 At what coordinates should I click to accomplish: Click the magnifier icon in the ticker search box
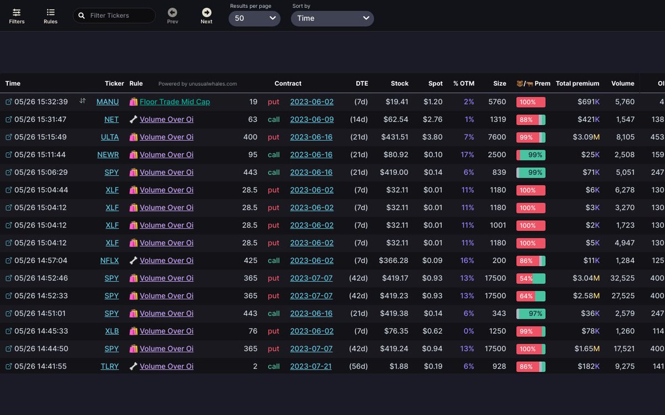pyautogui.click(x=82, y=15)
